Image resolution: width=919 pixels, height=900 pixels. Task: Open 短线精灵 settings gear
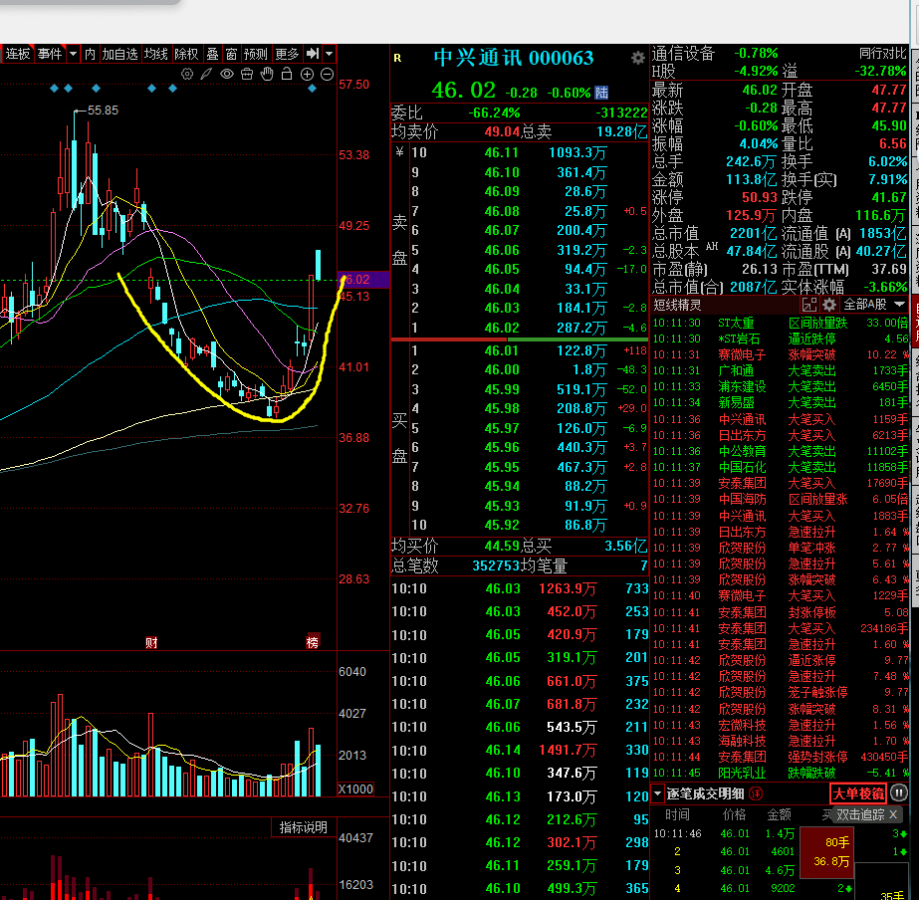pos(828,305)
